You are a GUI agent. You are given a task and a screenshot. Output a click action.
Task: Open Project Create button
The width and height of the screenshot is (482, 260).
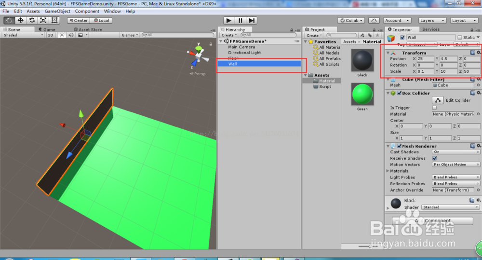click(x=314, y=35)
